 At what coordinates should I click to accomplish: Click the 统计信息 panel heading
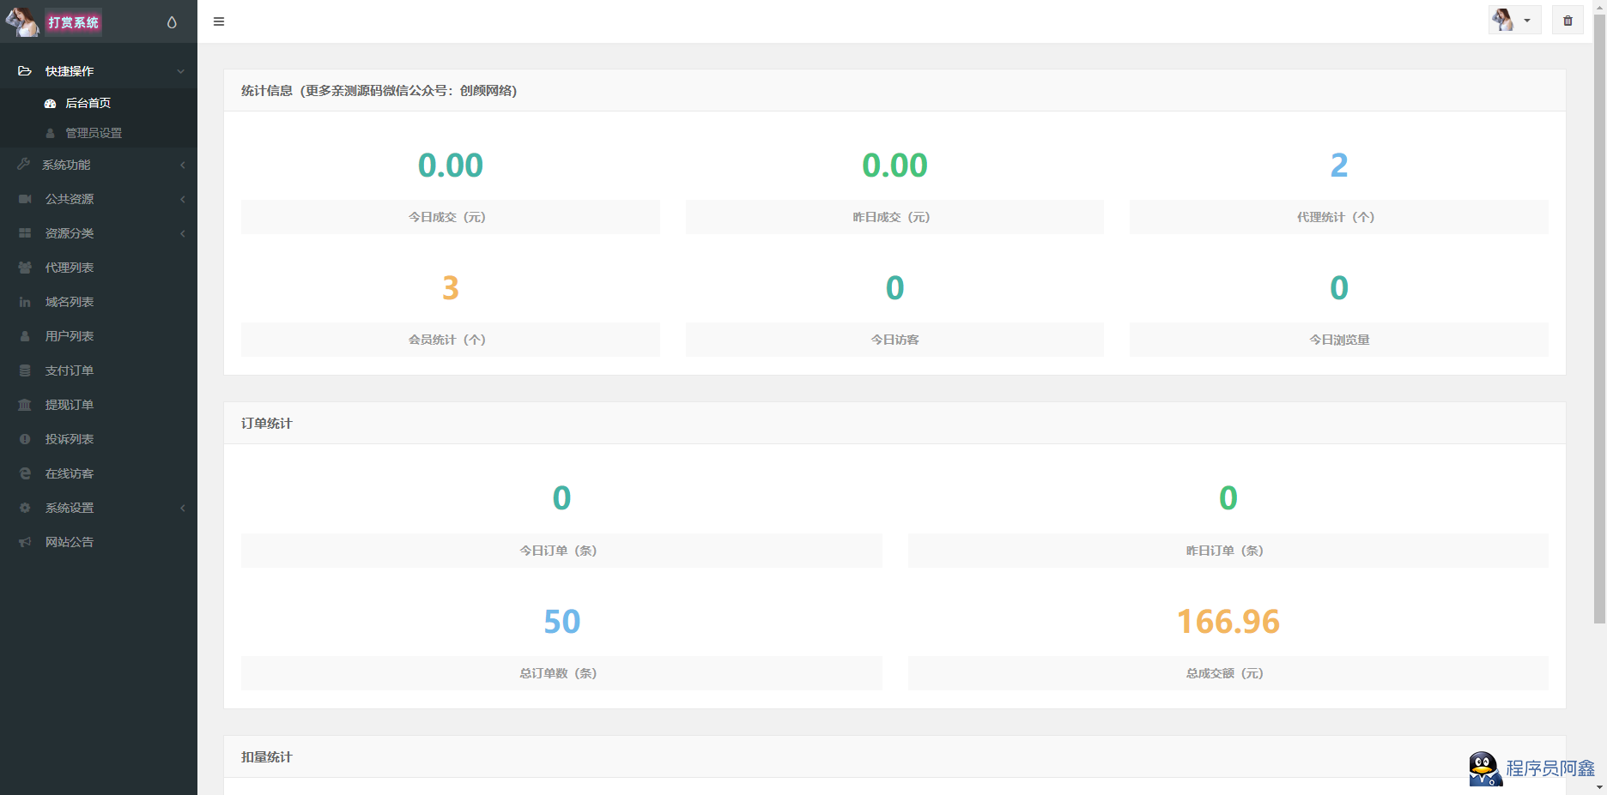379,91
